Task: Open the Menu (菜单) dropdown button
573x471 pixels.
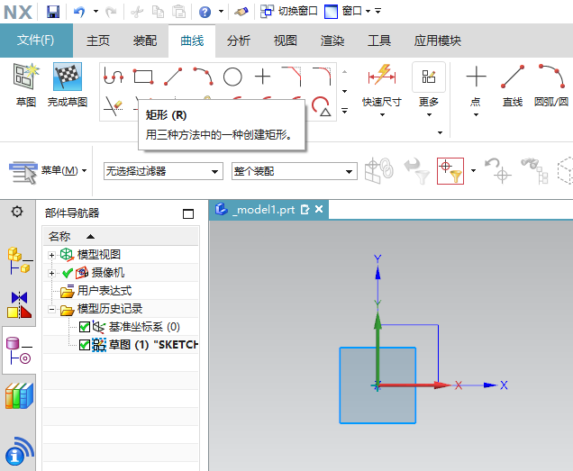Action: (48, 171)
